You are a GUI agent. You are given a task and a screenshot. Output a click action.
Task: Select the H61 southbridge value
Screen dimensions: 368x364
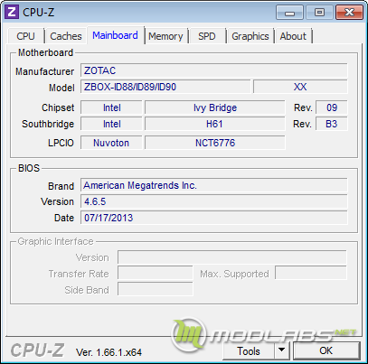point(215,124)
